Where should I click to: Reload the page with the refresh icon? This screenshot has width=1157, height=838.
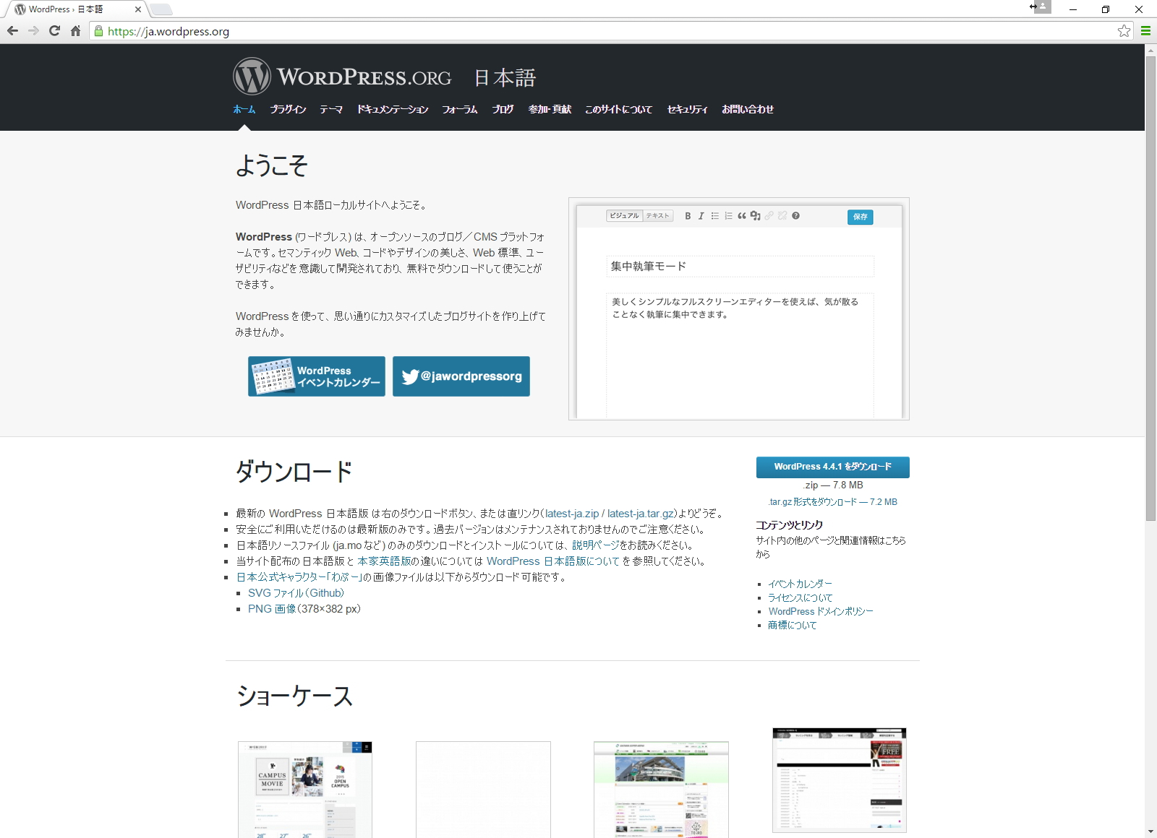coord(54,31)
